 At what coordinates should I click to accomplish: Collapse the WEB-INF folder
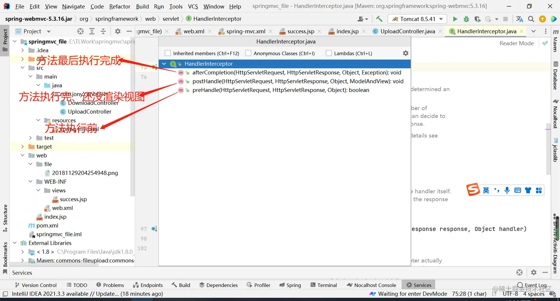tap(31, 182)
